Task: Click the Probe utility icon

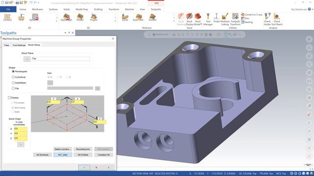Action: point(216,18)
